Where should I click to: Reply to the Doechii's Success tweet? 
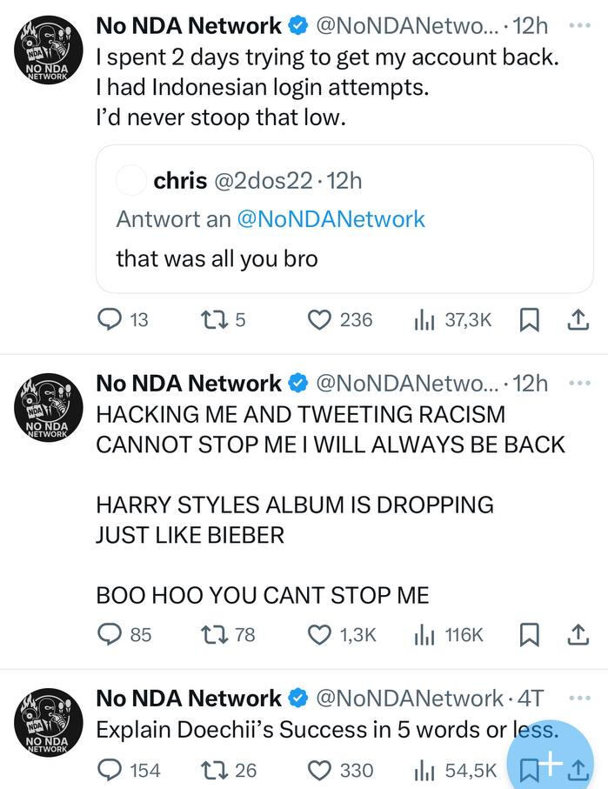[x=110, y=770]
